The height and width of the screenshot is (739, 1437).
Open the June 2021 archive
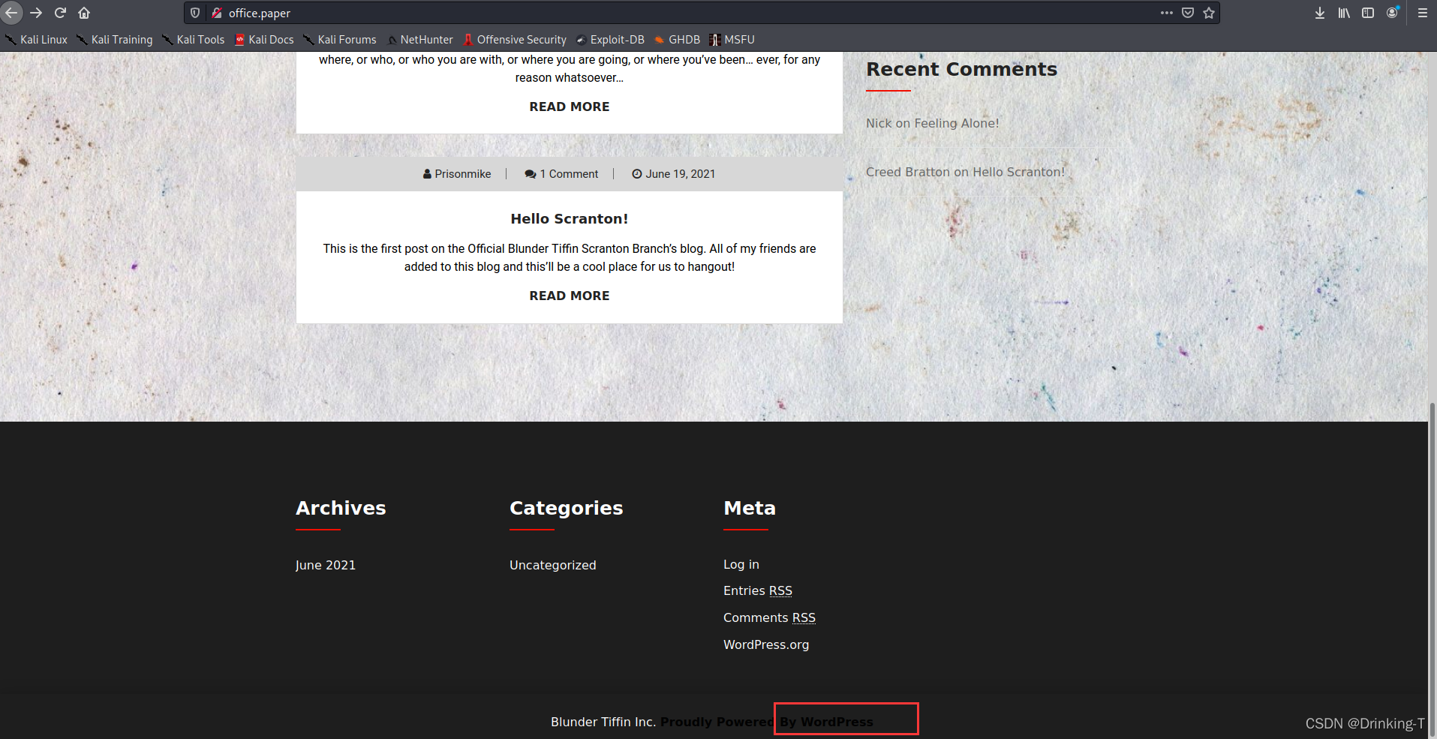[326, 565]
